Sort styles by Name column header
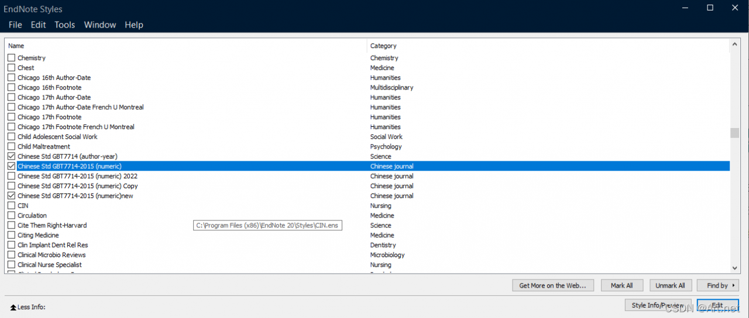This screenshot has width=749, height=318. [186, 46]
